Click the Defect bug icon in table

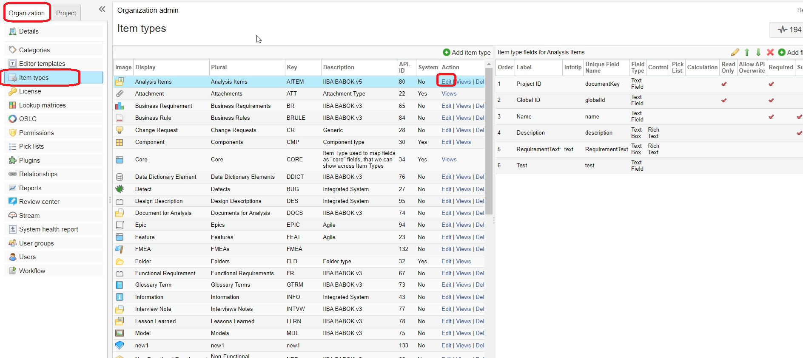click(x=120, y=189)
